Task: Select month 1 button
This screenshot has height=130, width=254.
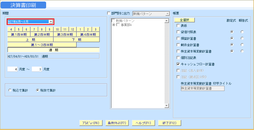Action: 80,29
